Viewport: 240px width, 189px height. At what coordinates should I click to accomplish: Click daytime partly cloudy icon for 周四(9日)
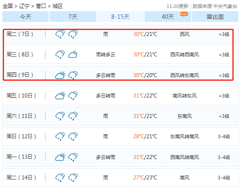pyautogui.click(x=60, y=75)
